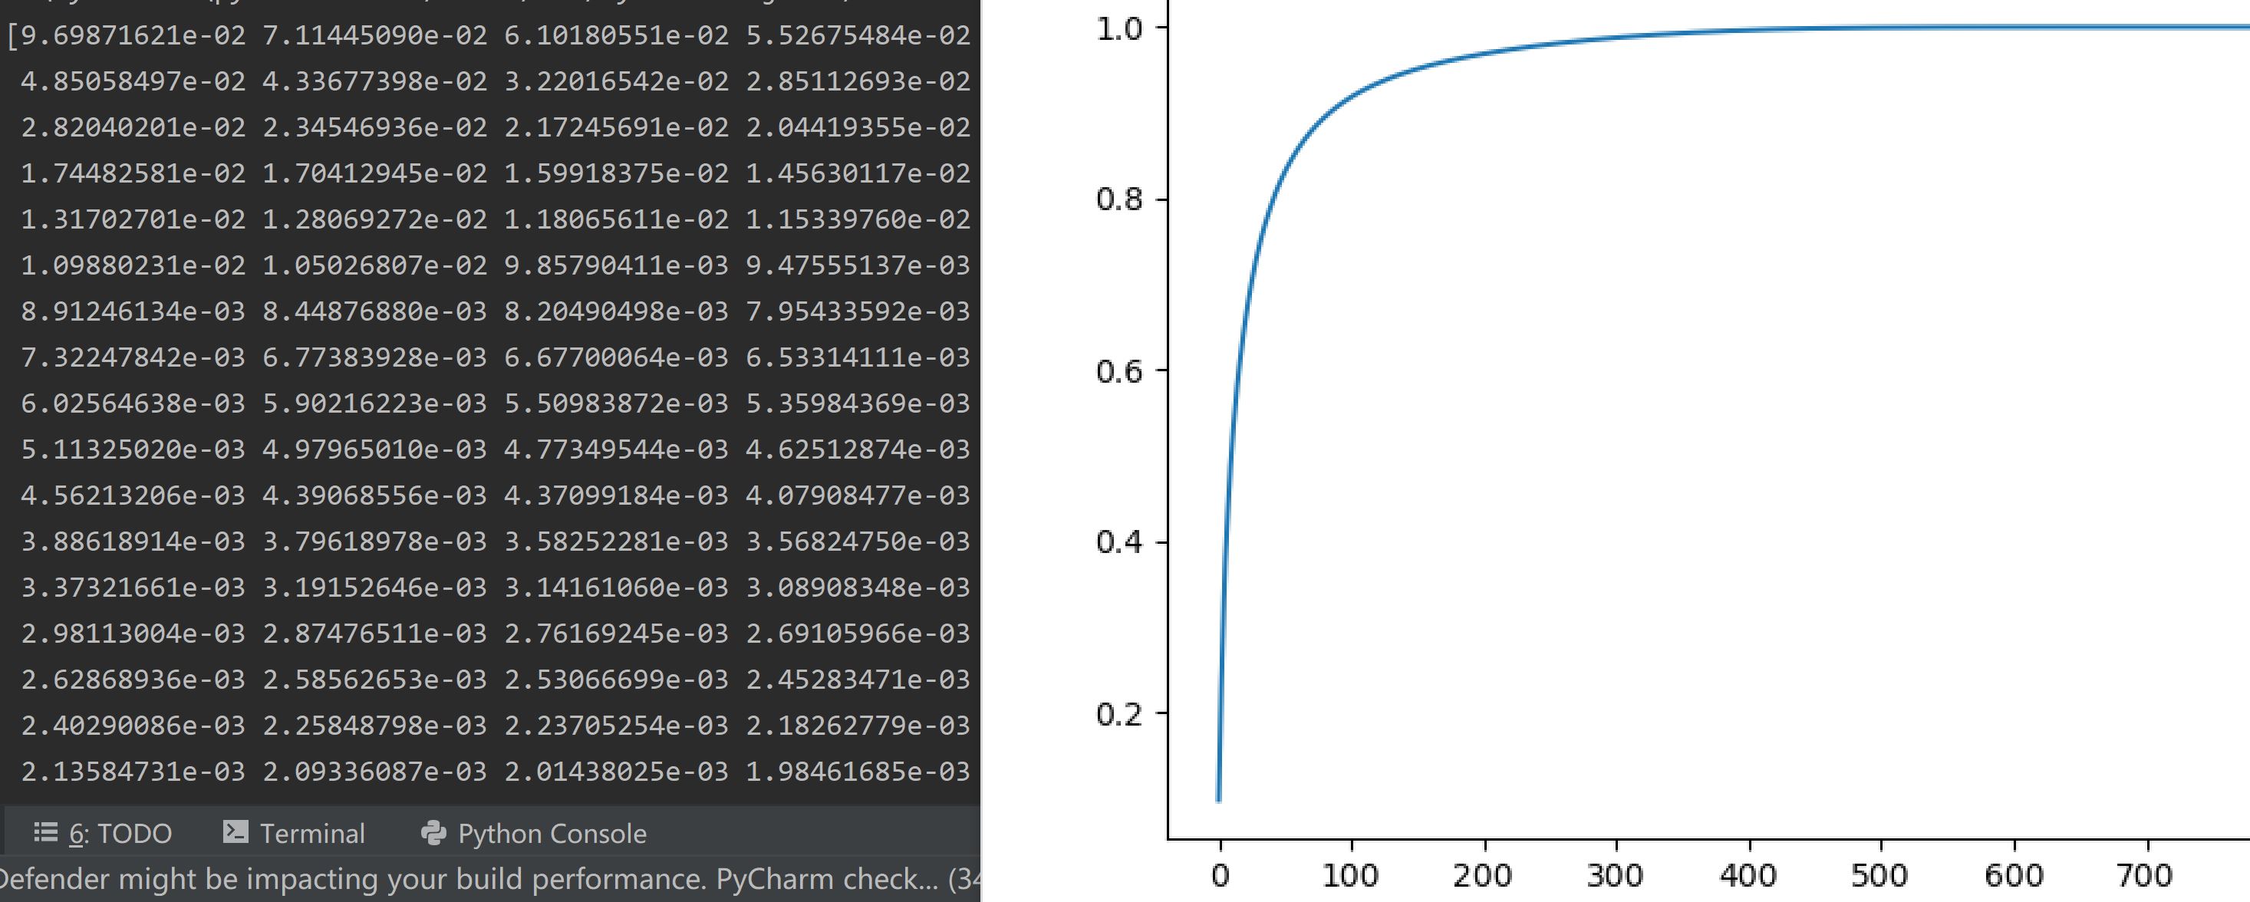Click value 5.11325020e-03 in console output

click(x=133, y=449)
